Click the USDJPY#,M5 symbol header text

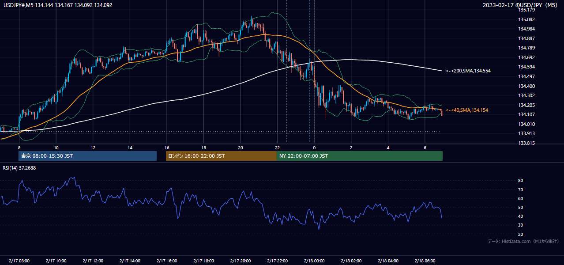[57, 5]
